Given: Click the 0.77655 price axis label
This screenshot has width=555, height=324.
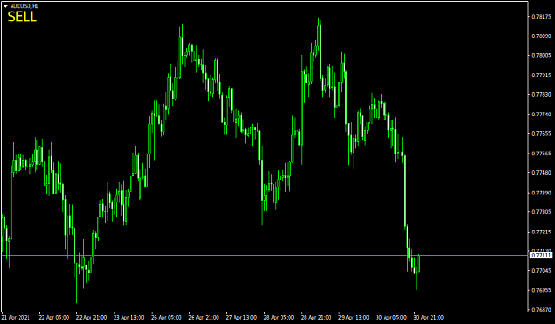Looking at the screenshot, I should pyautogui.click(x=541, y=134).
